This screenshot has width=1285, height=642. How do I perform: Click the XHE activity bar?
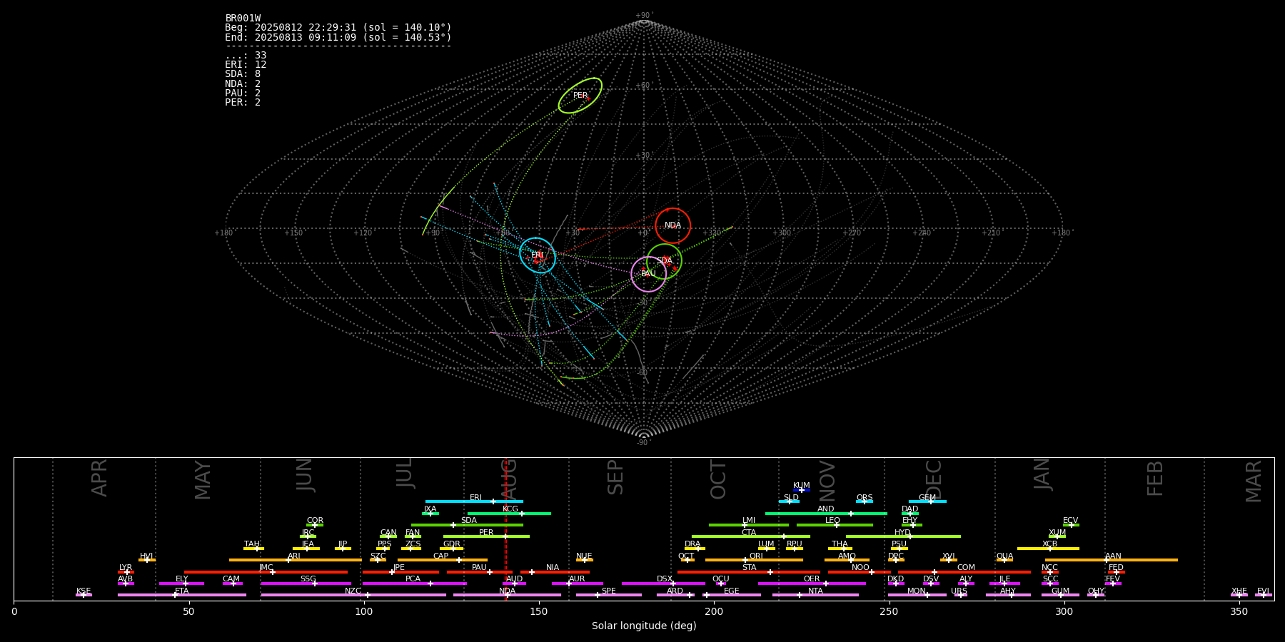1239,595
